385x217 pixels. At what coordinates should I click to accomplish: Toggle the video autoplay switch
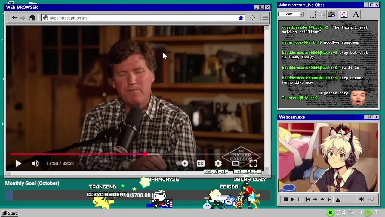coord(183,163)
